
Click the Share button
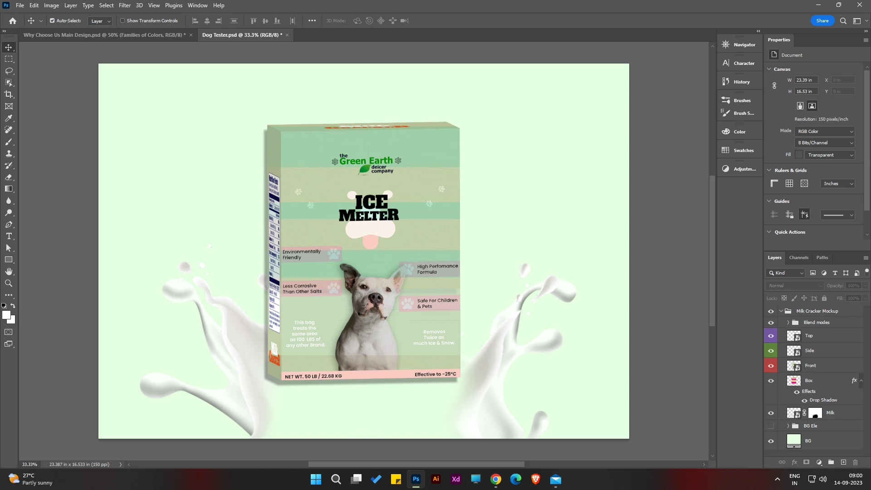point(822,20)
